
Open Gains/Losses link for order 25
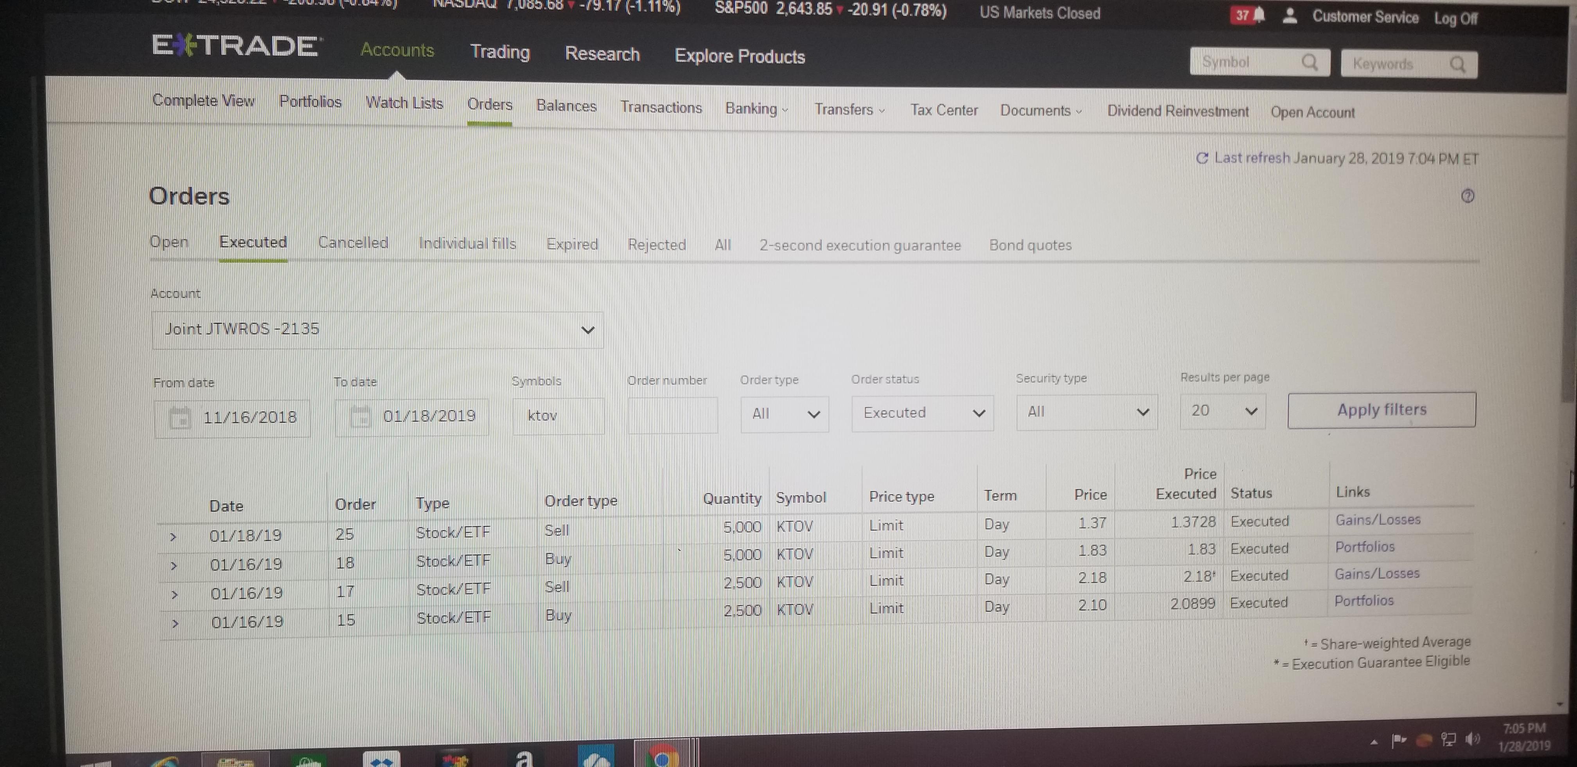(1378, 520)
